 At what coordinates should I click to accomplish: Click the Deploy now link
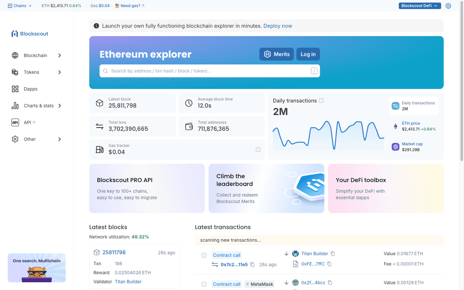(x=278, y=26)
